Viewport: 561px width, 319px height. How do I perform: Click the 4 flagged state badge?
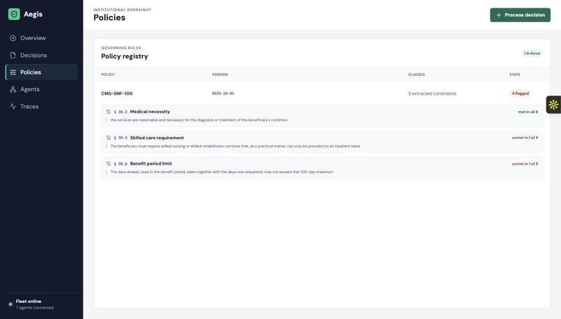520,93
